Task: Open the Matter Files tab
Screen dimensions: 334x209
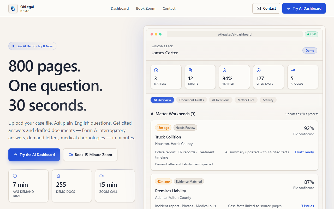Action: (246, 100)
